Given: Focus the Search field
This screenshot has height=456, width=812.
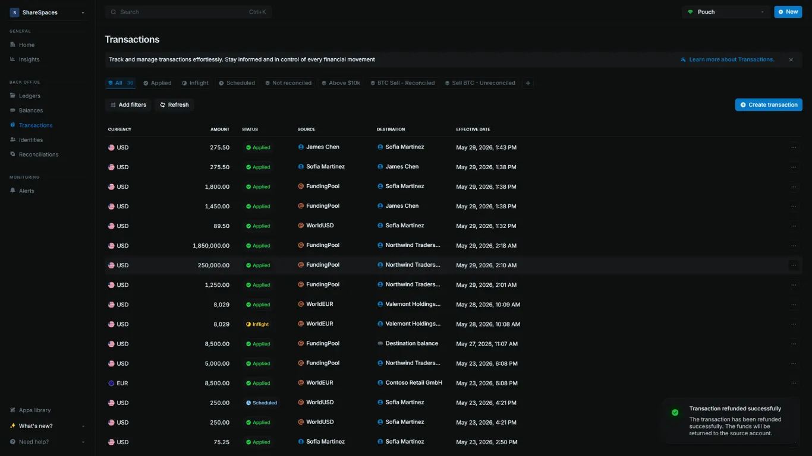Looking at the screenshot, I should (x=188, y=12).
